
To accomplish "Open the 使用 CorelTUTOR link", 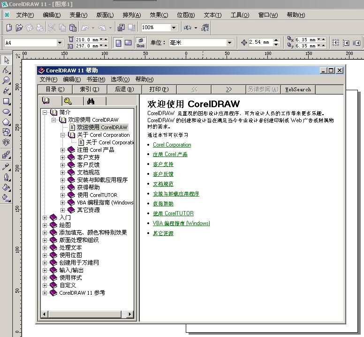I will point(173,213).
